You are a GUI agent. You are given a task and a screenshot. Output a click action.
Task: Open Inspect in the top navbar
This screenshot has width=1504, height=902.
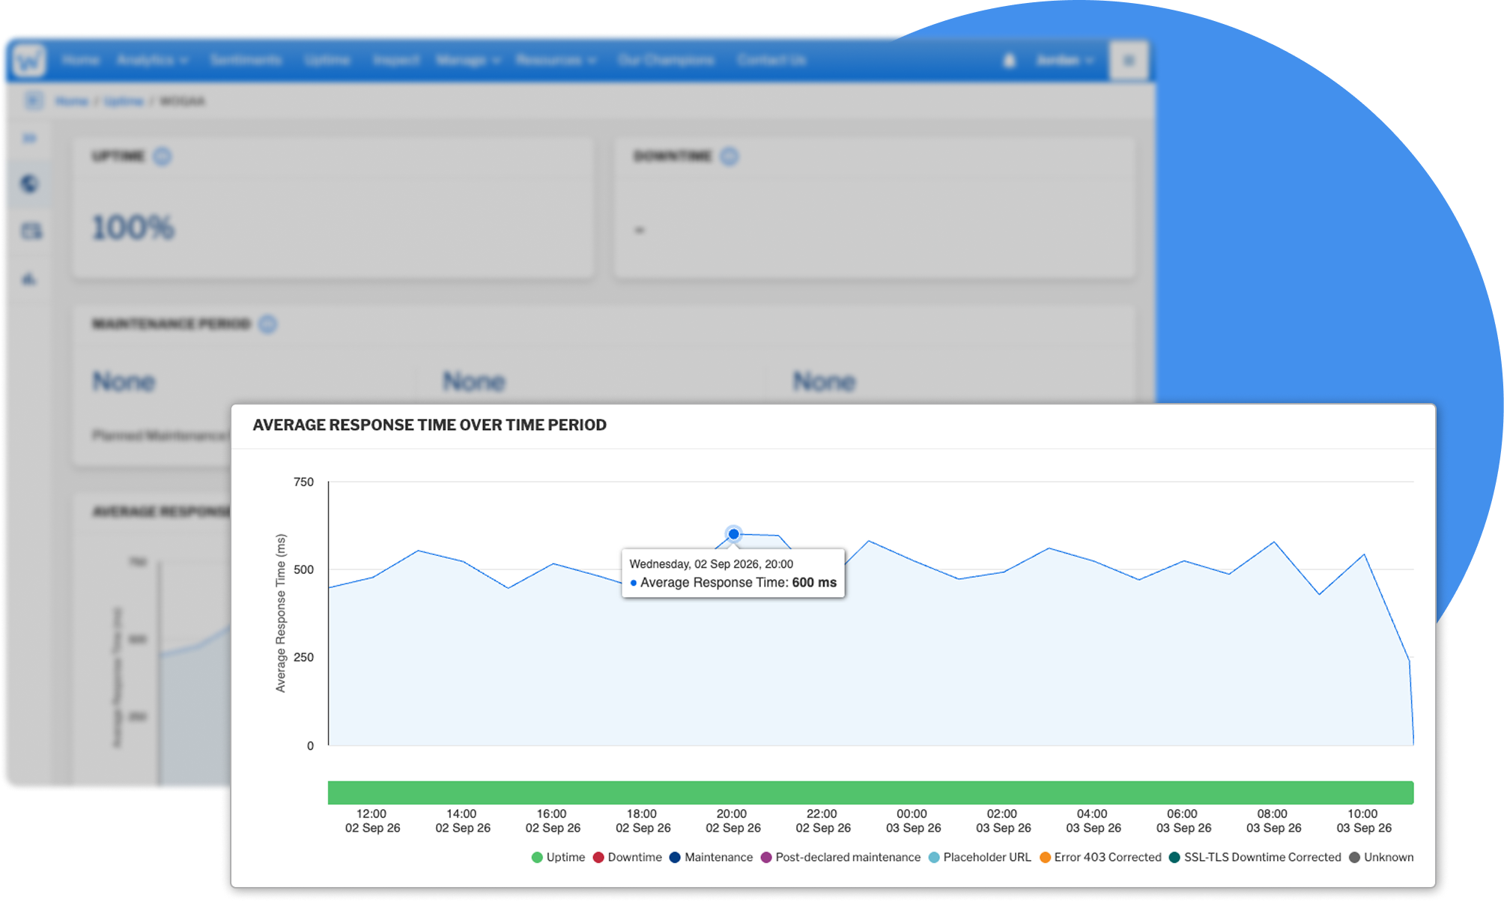click(x=396, y=60)
